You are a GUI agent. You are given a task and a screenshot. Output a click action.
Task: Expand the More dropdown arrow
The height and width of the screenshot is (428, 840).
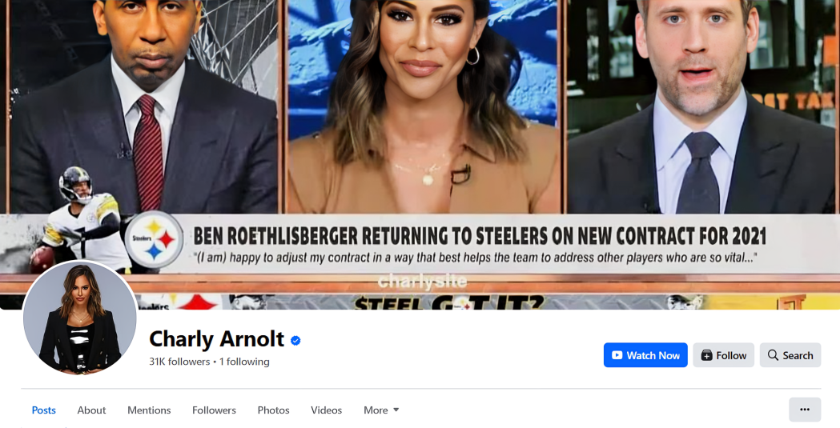[396, 410]
